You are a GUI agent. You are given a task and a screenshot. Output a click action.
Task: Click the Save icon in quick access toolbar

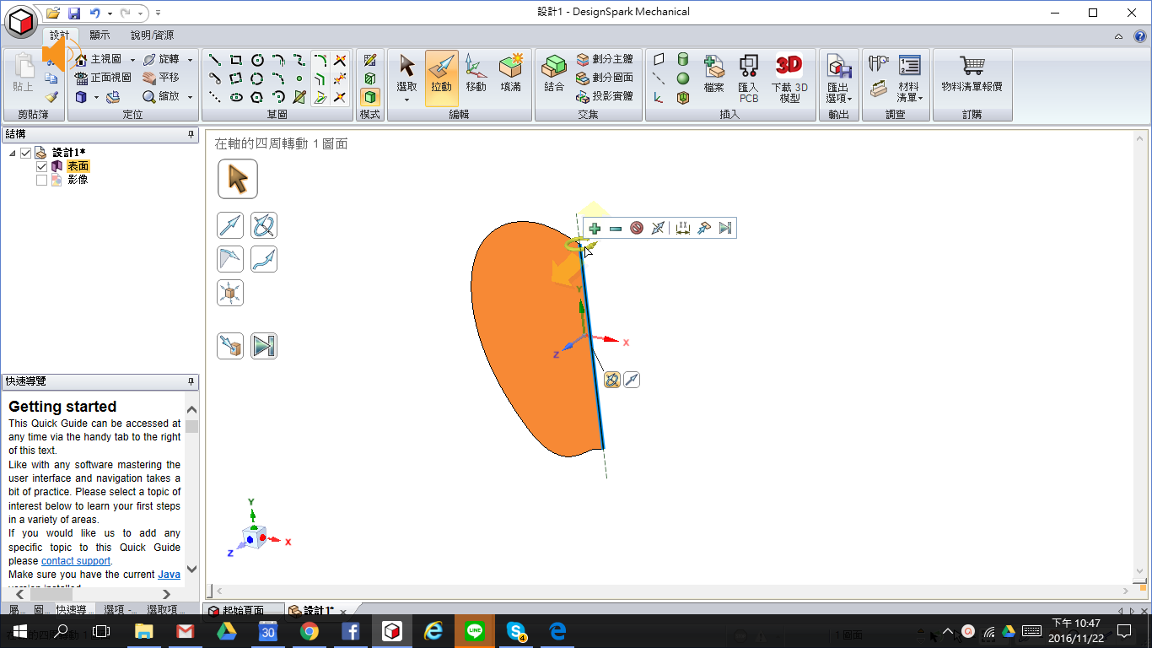[73, 13]
